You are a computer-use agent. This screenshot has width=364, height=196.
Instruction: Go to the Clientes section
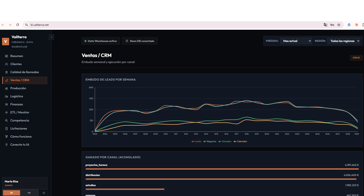pos(24,64)
